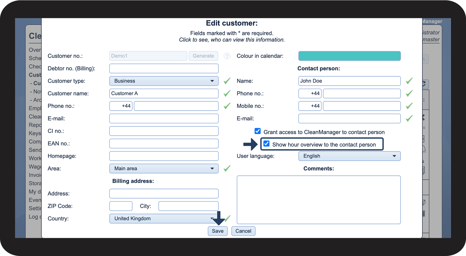Screen dimensions: 466x256
Task: Click the Mobile no. number field
Action: tap(362, 106)
